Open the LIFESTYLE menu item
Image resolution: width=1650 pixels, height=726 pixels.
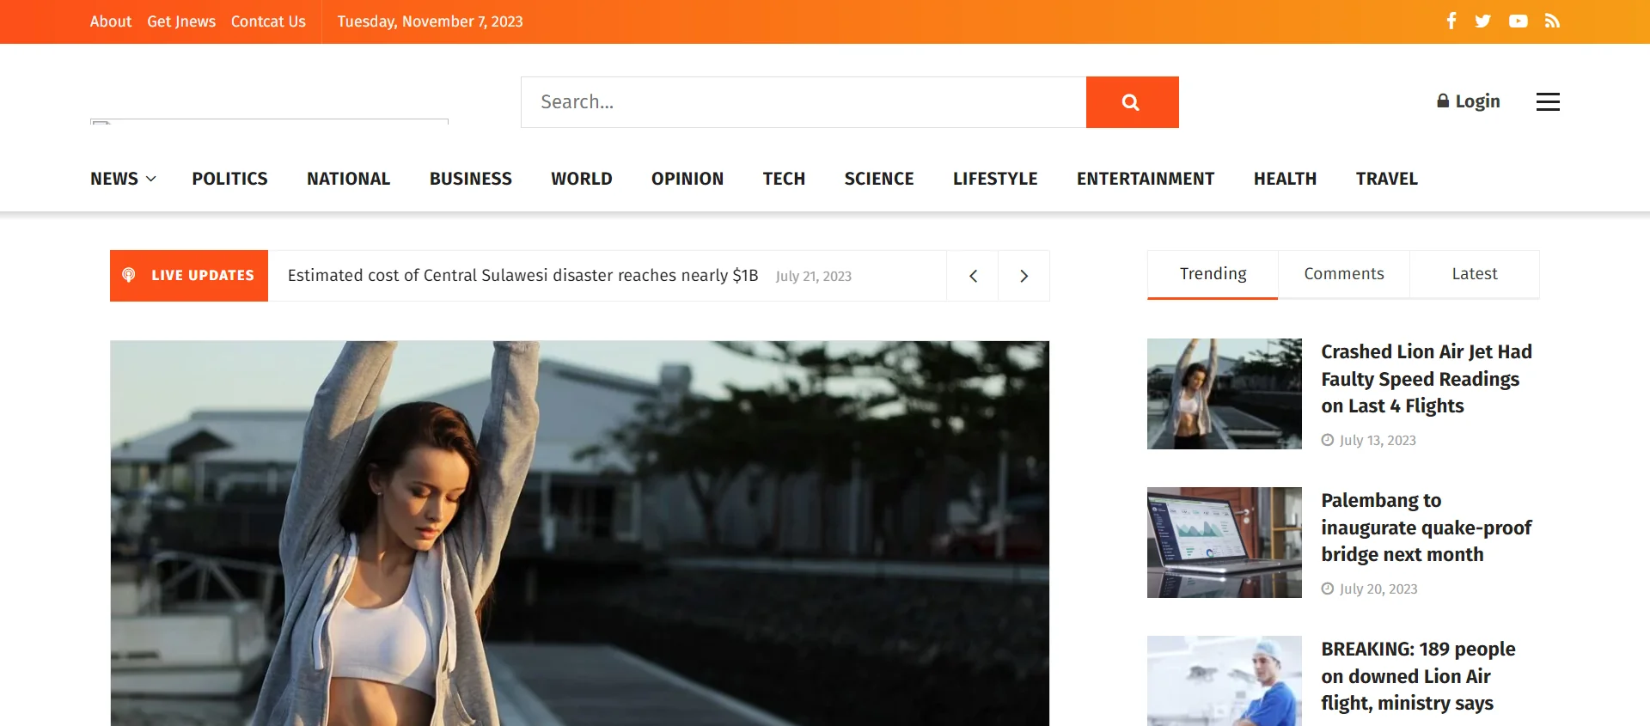995,179
